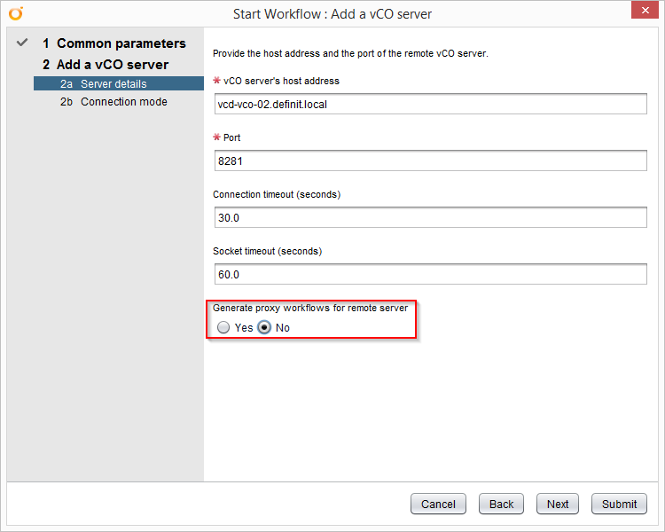Click the Generate proxy workflows label

pos(310,309)
